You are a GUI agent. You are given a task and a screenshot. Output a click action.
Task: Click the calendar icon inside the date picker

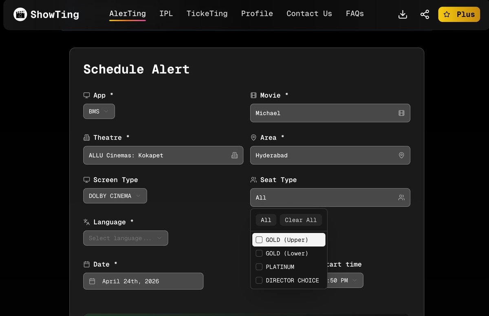(x=92, y=281)
